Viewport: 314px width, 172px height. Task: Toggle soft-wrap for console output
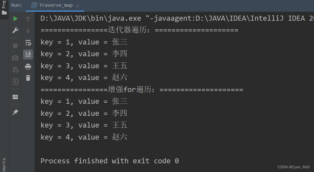[28, 43]
